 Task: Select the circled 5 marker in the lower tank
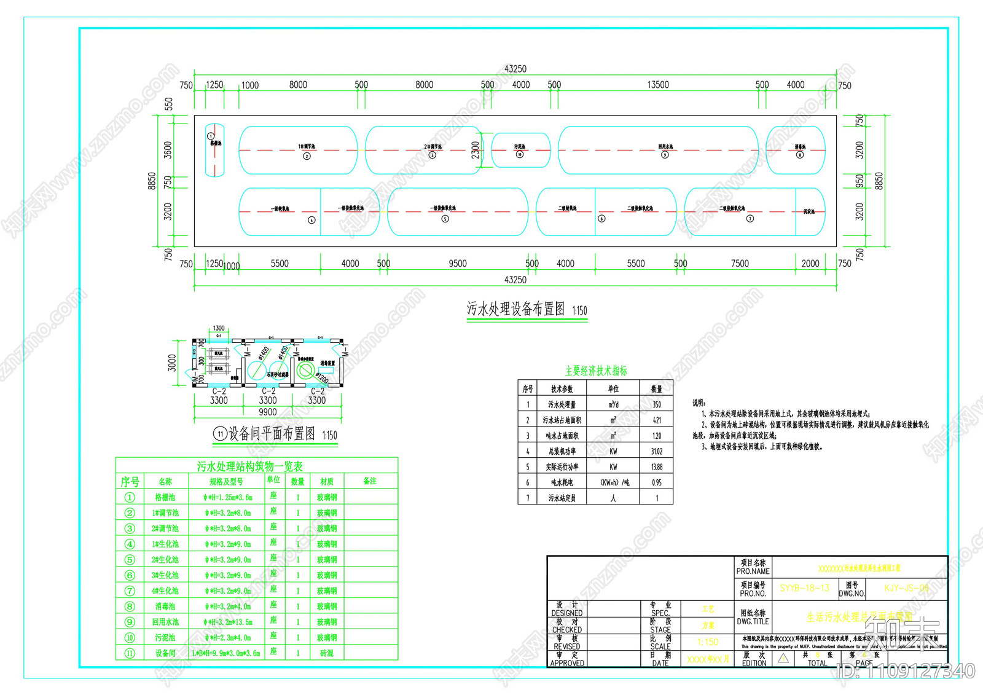click(x=445, y=219)
